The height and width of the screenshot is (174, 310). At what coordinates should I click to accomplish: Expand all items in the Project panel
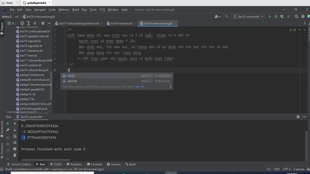click(29, 23)
